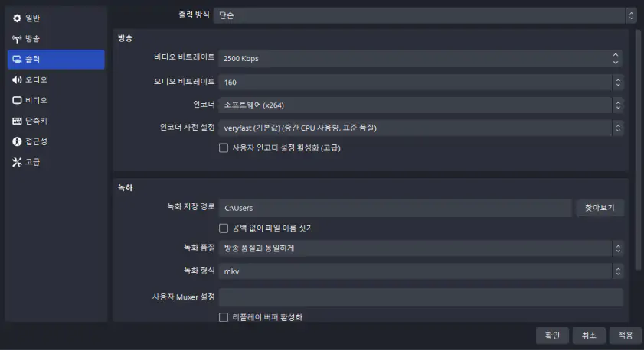644x350 pixels.
Task: Click the speaker icon for 오디오 settings
Action: coord(17,80)
